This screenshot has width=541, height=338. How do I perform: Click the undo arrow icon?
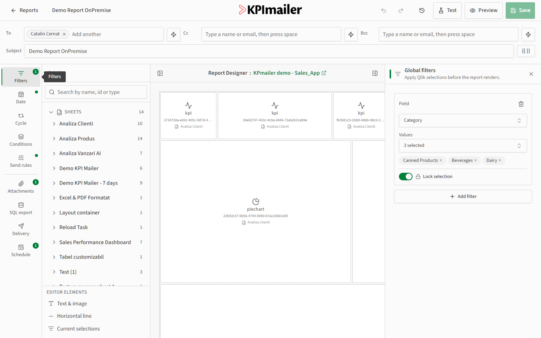384,11
